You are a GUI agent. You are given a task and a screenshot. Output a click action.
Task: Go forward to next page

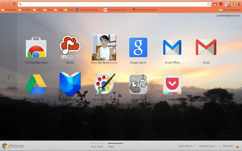click(x=9, y=4)
